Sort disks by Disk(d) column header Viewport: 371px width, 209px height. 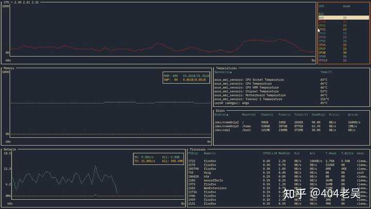click(x=221, y=115)
